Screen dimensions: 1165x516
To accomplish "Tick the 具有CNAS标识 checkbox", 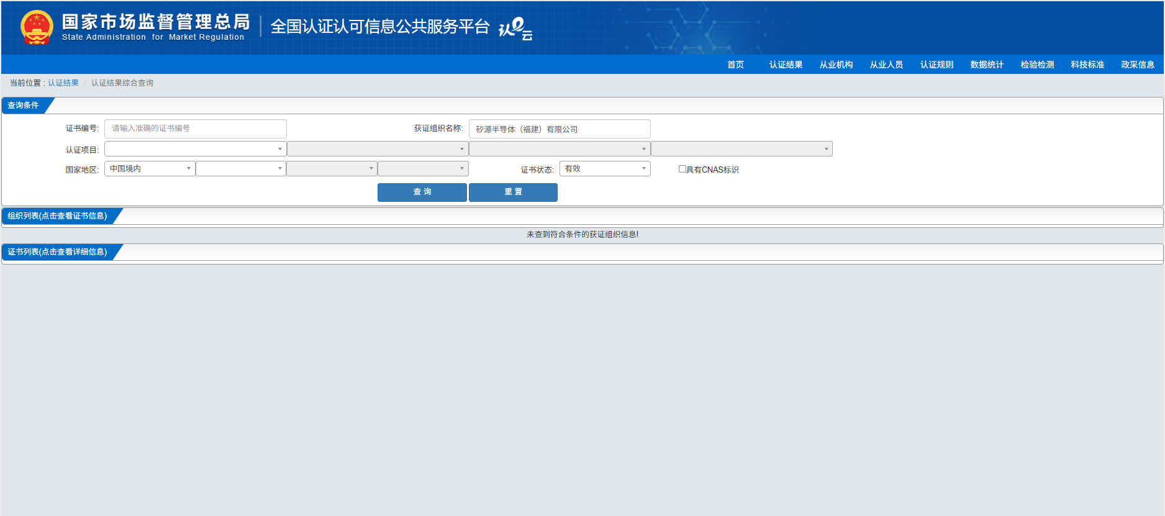I will [682, 169].
